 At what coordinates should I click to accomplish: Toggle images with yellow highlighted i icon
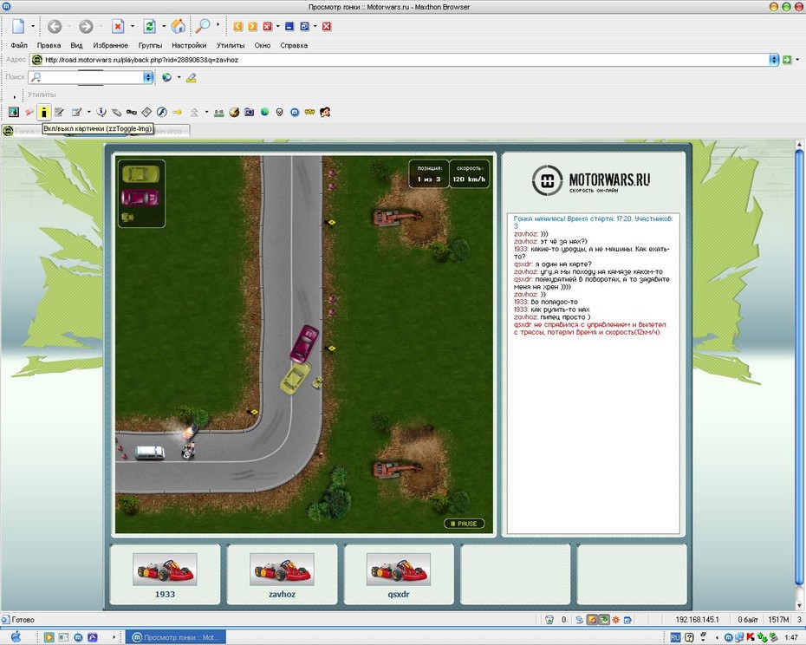point(43,112)
